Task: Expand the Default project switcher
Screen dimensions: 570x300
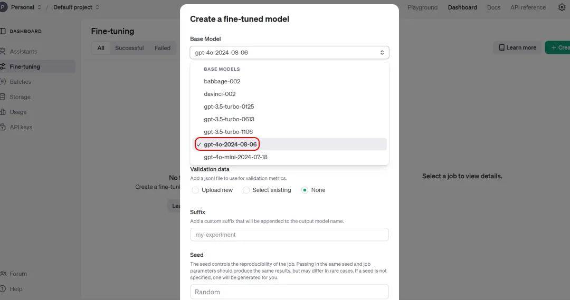Action: click(x=97, y=7)
